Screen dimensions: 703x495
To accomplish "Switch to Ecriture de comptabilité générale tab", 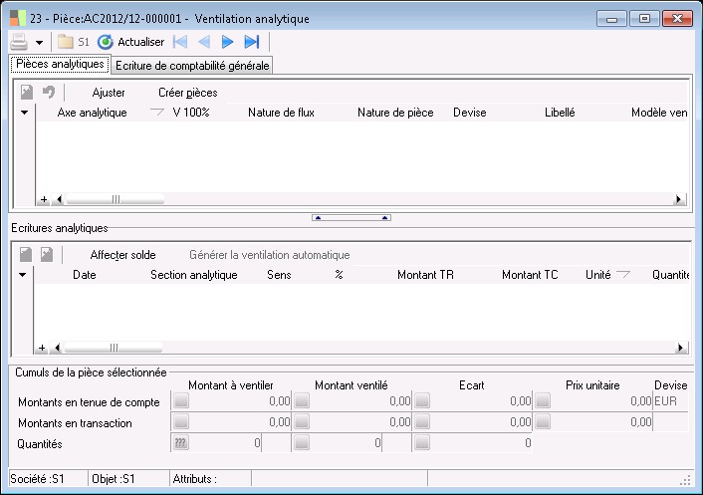I will tap(192, 66).
